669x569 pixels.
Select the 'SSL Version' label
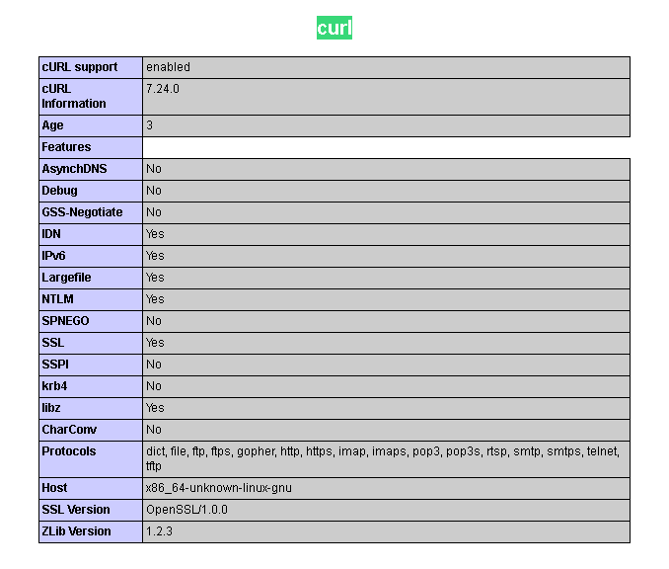76,510
